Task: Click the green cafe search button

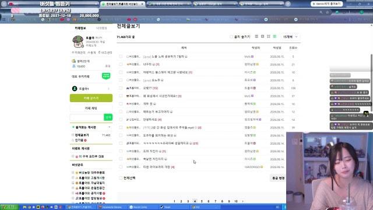Action: pos(108,117)
